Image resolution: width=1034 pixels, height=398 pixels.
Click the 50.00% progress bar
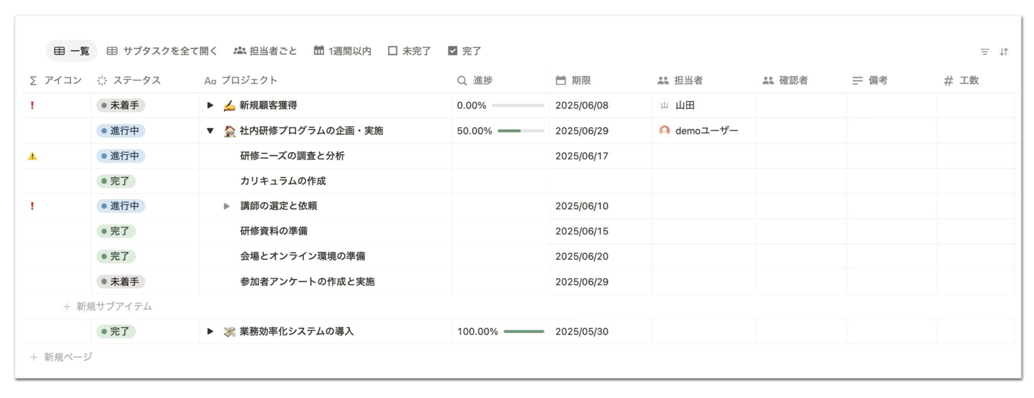(520, 131)
